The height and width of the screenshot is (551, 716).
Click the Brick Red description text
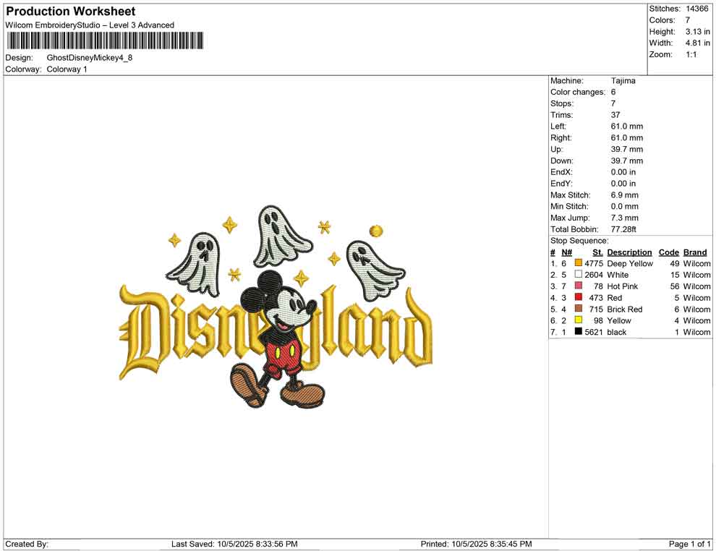tap(625, 309)
